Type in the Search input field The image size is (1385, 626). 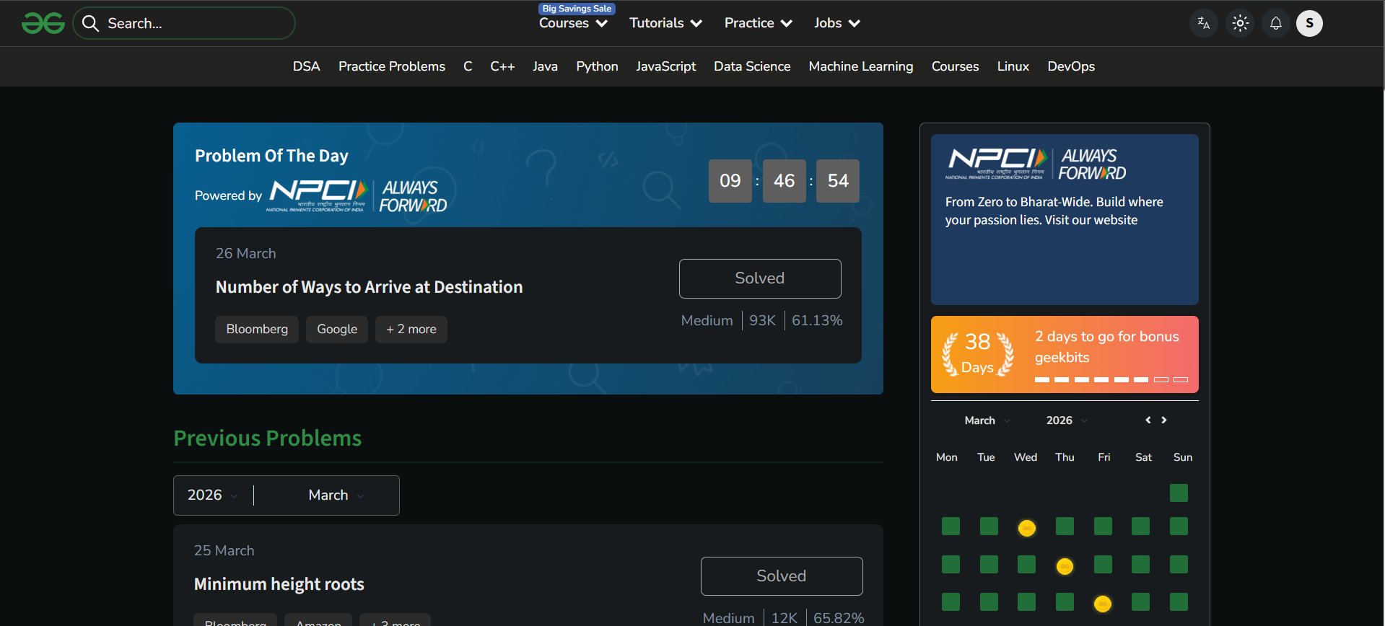[195, 24]
